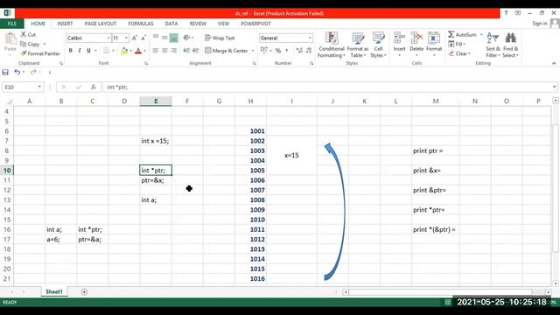Click the Save icon in quick access toolbar
The width and height of the screenshot is (560, 315).
click(5, 72)
